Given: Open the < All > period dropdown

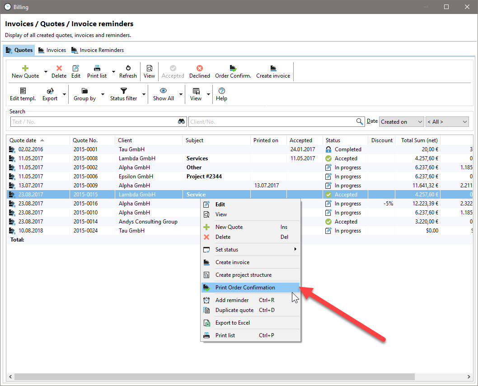Looking at the screenshot, I should click(x=447, y=121).
